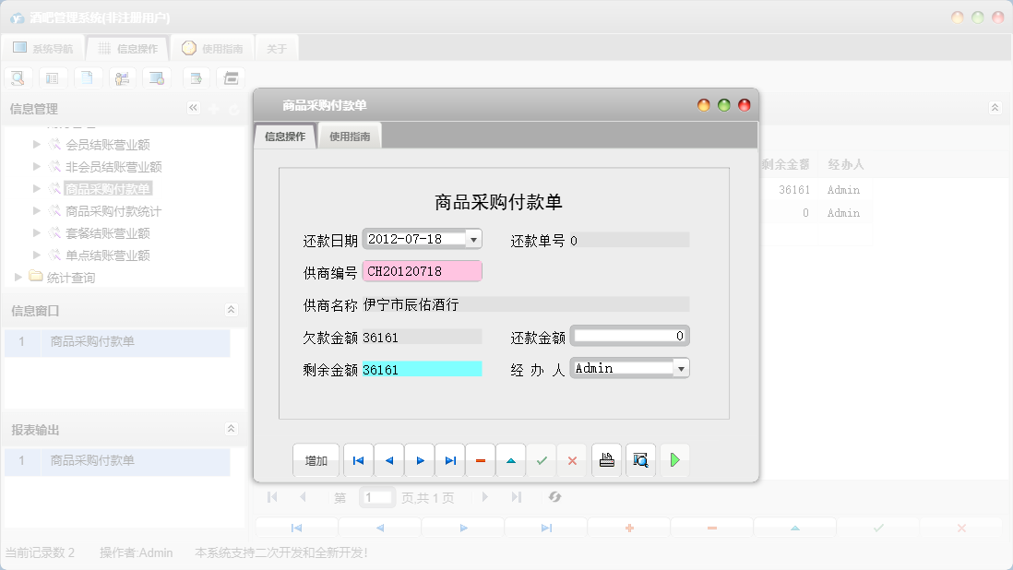1013x570 pixels.
Task: Open print preview in the payment dialog
Action: (x=641, y=460)
